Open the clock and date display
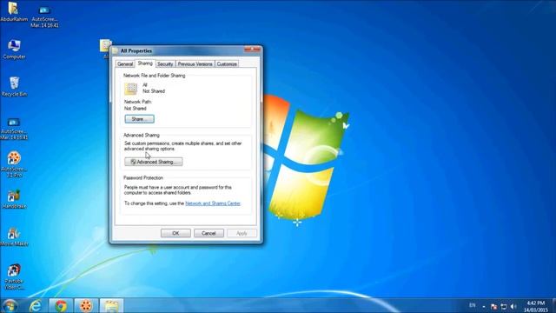Image resolution: width=556 pixels, height=313 pixels. (536, 306)
